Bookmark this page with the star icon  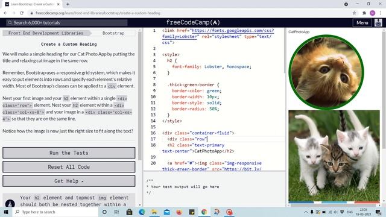pyautogui.click(x=354, y=13)
